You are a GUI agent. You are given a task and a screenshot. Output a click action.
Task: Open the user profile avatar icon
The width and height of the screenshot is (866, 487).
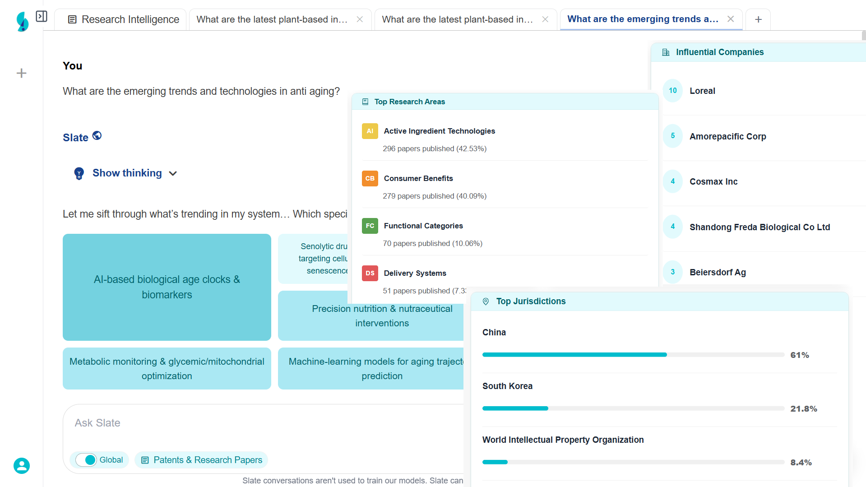[21, 465]
